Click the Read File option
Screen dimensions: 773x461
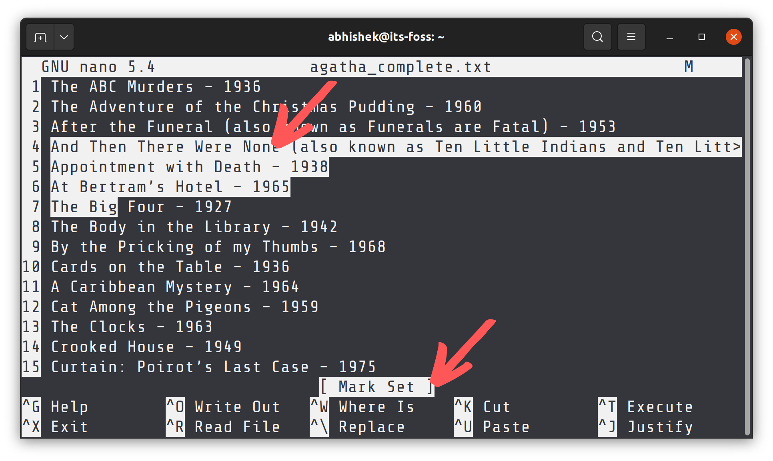(x=237, y=427)
